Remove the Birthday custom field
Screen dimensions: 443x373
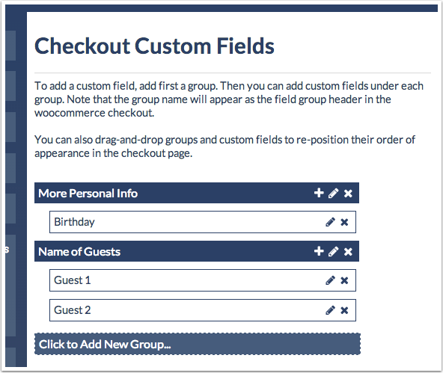[344, 222]
